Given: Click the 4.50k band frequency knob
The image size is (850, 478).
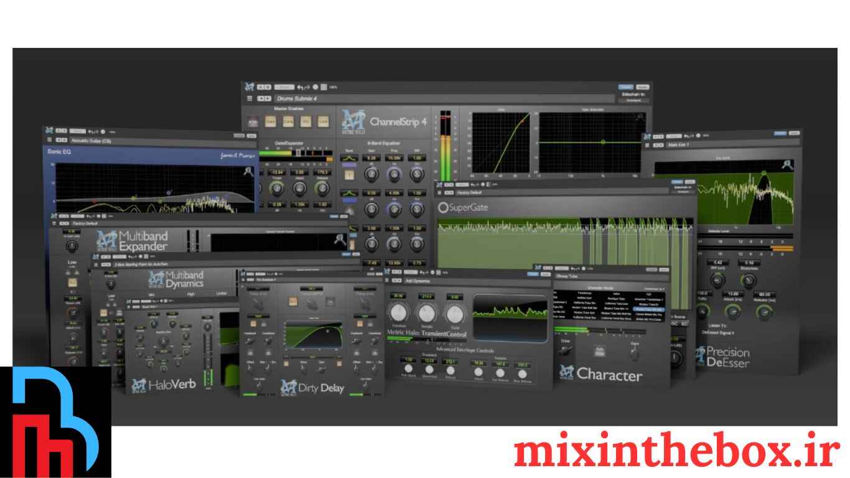Looking at the screenshot, I should coord(394,210).
